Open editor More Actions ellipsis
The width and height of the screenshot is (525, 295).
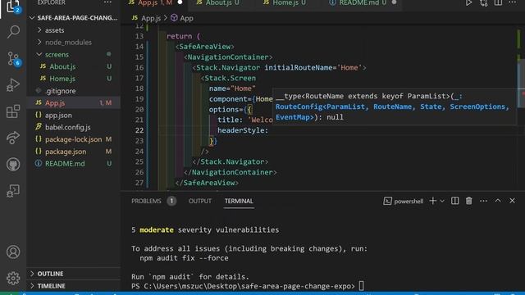point(512,3)
